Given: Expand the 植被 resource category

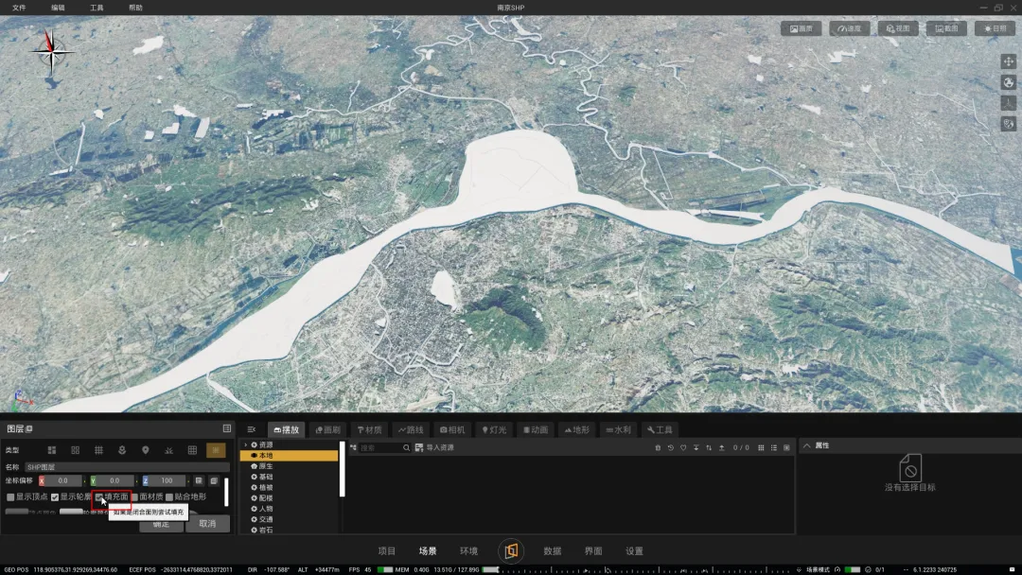Looking at the screenshot, I should click(264, 487).
